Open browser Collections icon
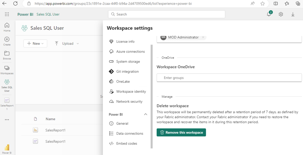Image resolution: width=303 pixels, height=155 pixels. click(298, 4)
